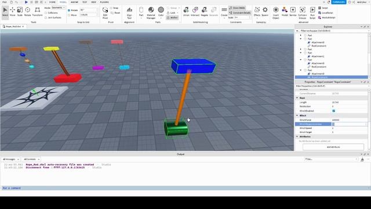This screenshot has width=371, height=209.
Task: Start the Play test from quick access bar
Action: [26, 2]
